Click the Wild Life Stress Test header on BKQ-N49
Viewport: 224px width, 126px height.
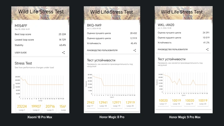tap(112, 12)
